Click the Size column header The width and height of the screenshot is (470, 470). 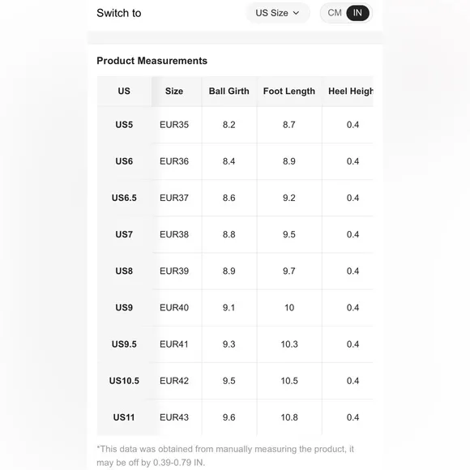174,91
